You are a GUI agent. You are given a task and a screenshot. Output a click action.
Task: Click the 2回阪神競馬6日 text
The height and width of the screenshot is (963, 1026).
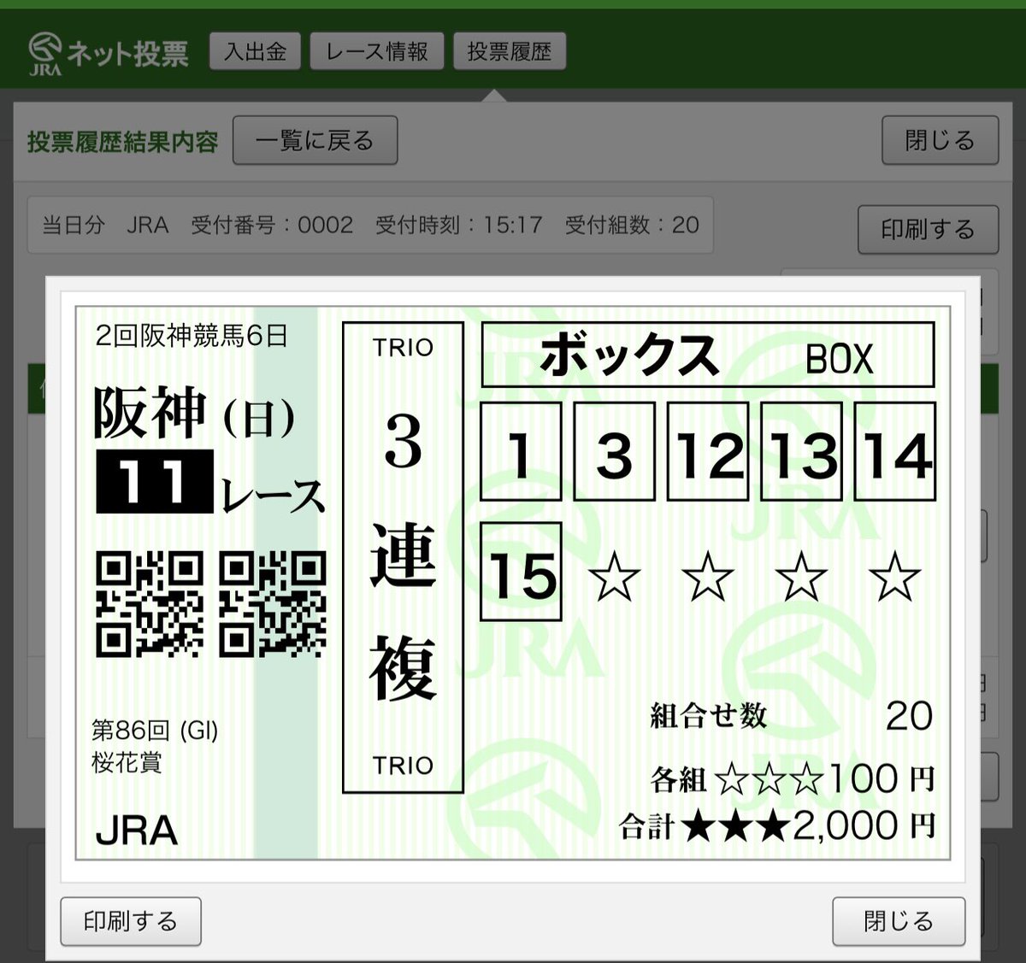coord(192,336)
